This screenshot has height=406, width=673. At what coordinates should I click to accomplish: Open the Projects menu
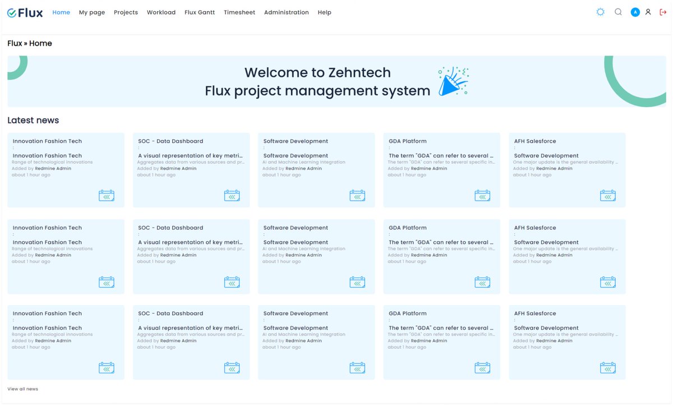click(x=126, y=12)
